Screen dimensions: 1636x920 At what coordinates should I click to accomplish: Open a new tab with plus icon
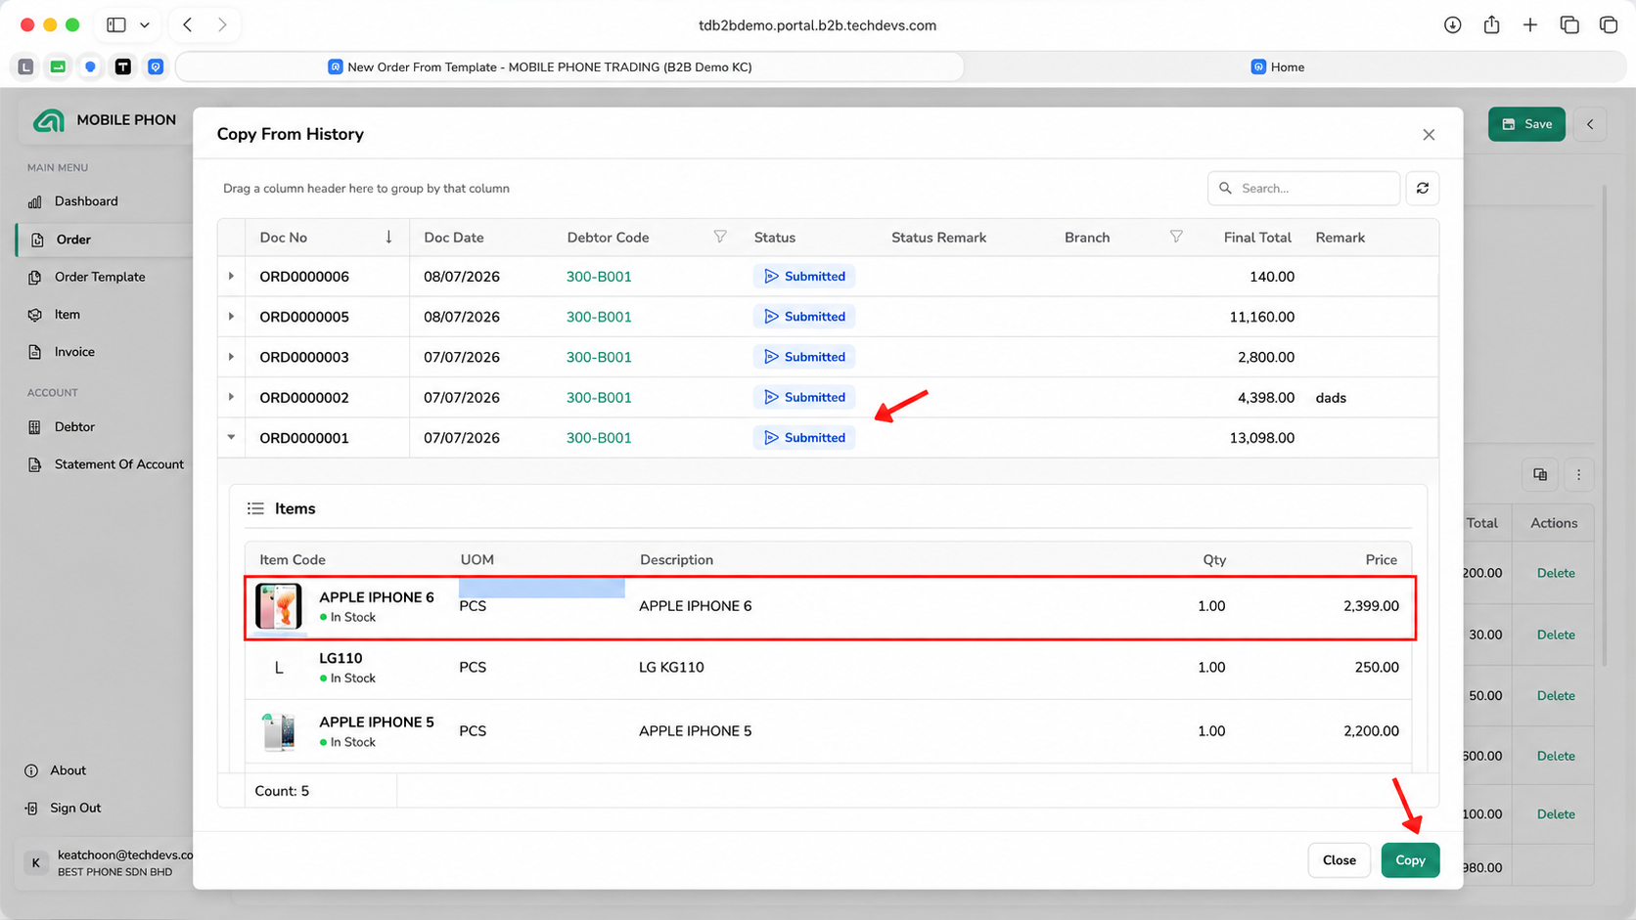pyautogui.click(x=1530, y=25)
